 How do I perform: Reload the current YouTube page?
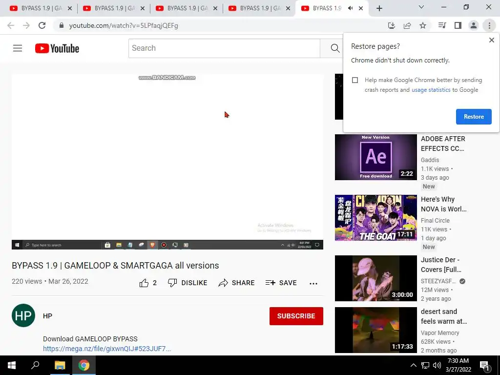pyautogui.click(x=42, y=25)
